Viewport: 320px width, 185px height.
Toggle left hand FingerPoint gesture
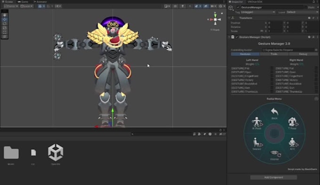[x=272, y=76]
